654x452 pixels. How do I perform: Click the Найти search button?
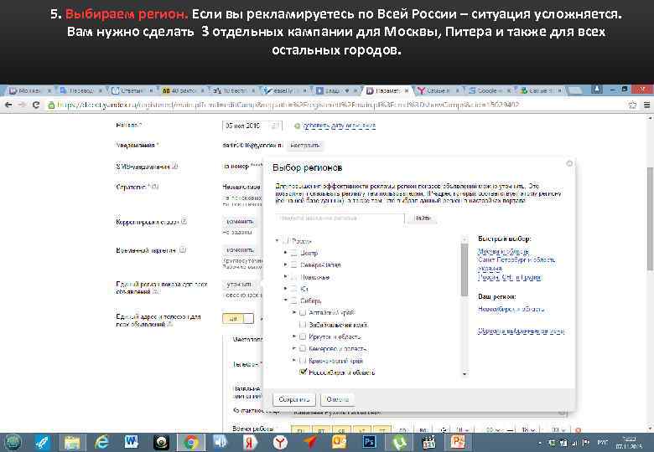click(x=423, y=218)
